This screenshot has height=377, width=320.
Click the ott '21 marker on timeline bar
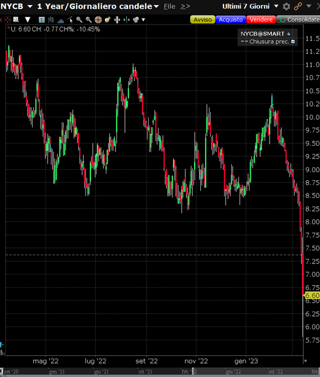click(x=145, y=371)
